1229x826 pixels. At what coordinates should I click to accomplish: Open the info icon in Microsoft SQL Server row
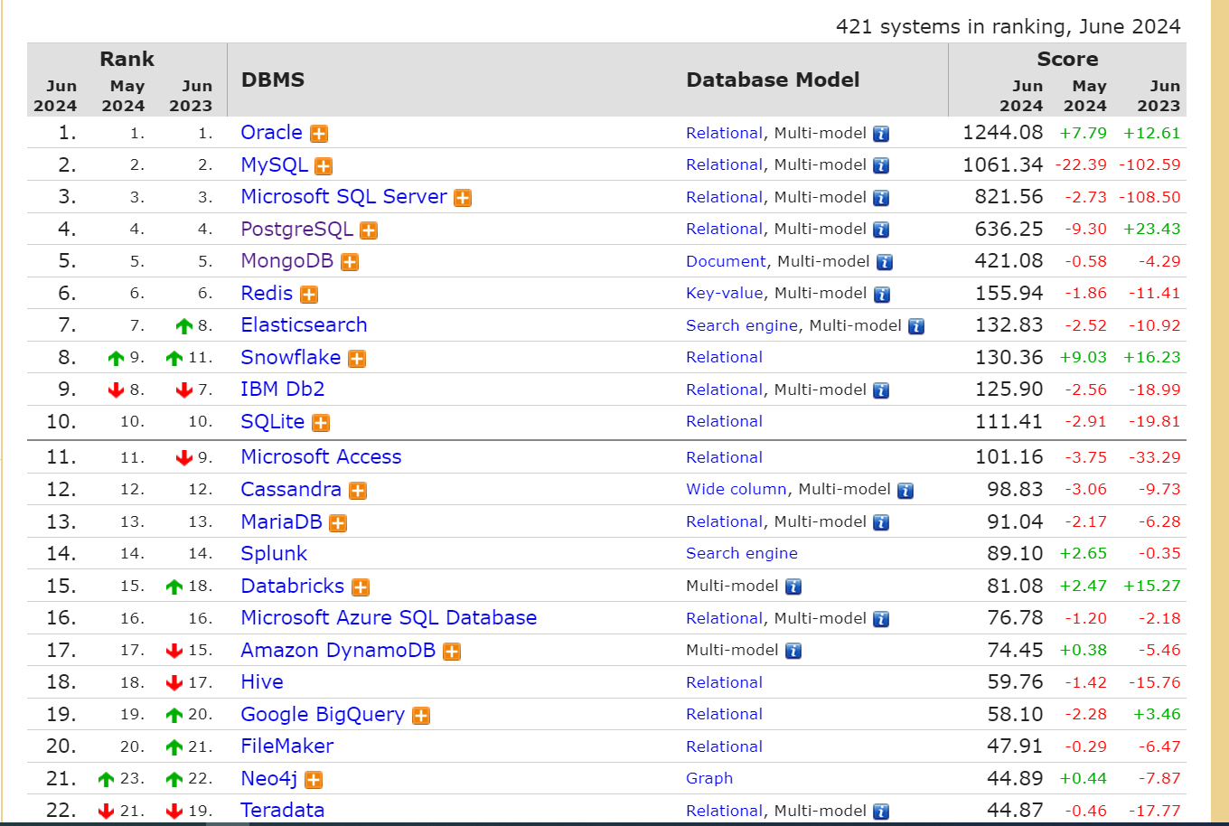[881, 198]
